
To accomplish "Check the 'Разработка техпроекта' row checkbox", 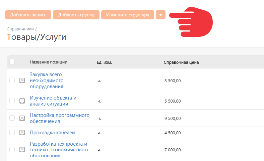I will (12, 149).
